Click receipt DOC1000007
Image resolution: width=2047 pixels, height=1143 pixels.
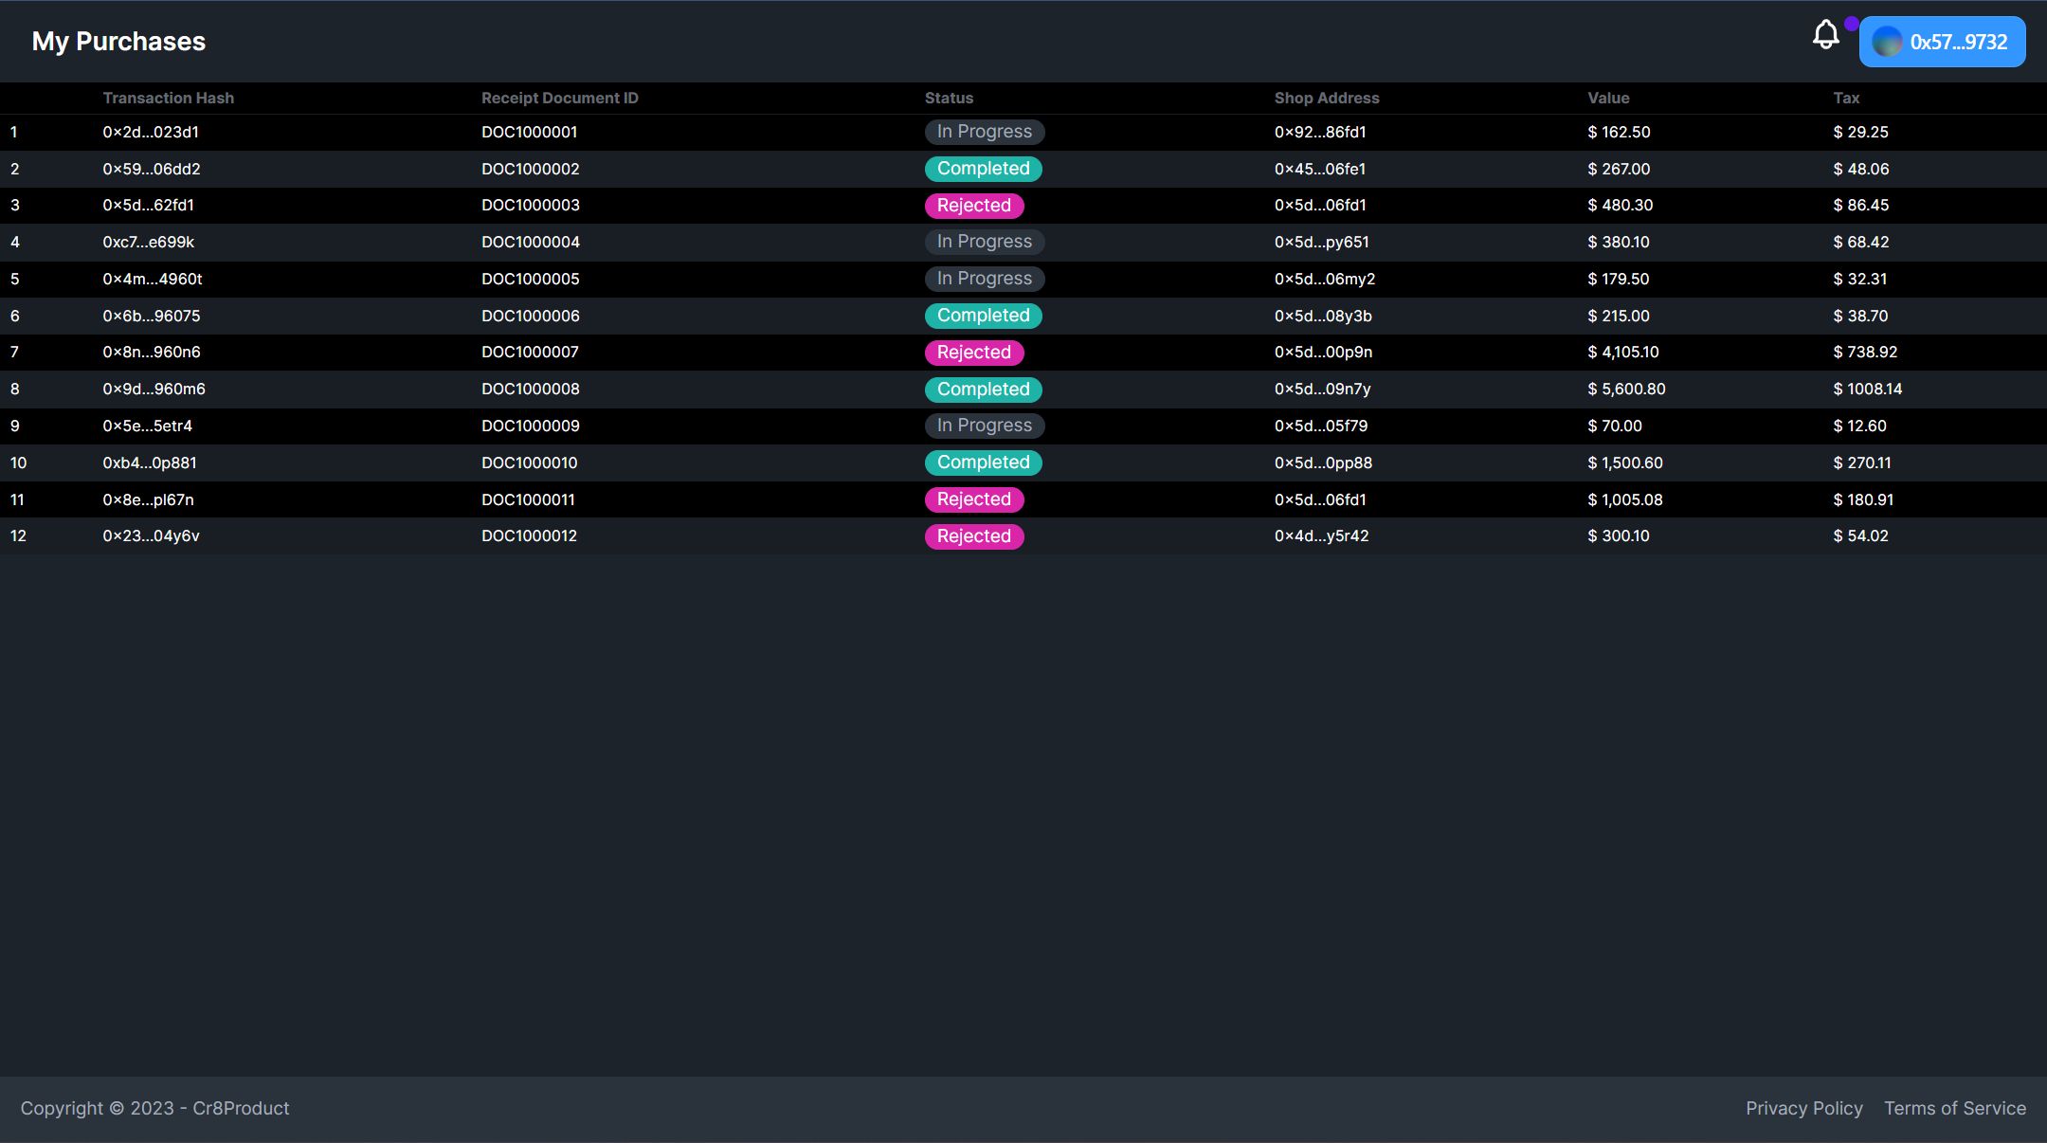click(x=530, y=352)
